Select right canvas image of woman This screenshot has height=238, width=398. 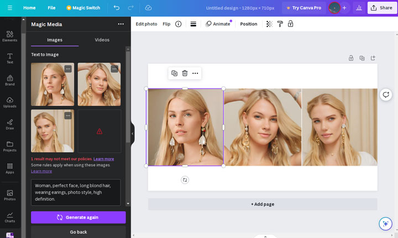[x=339, y=127]
